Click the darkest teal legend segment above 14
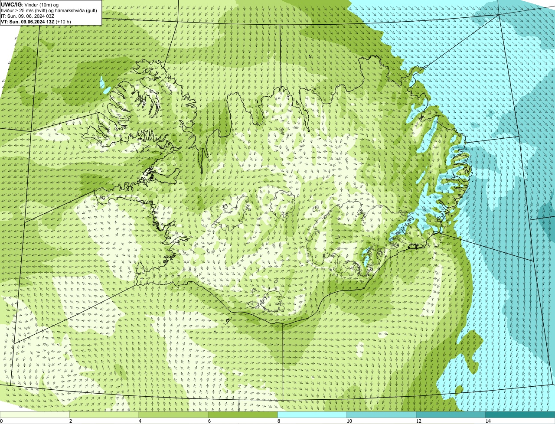555x424 pixels. point(520,414)
